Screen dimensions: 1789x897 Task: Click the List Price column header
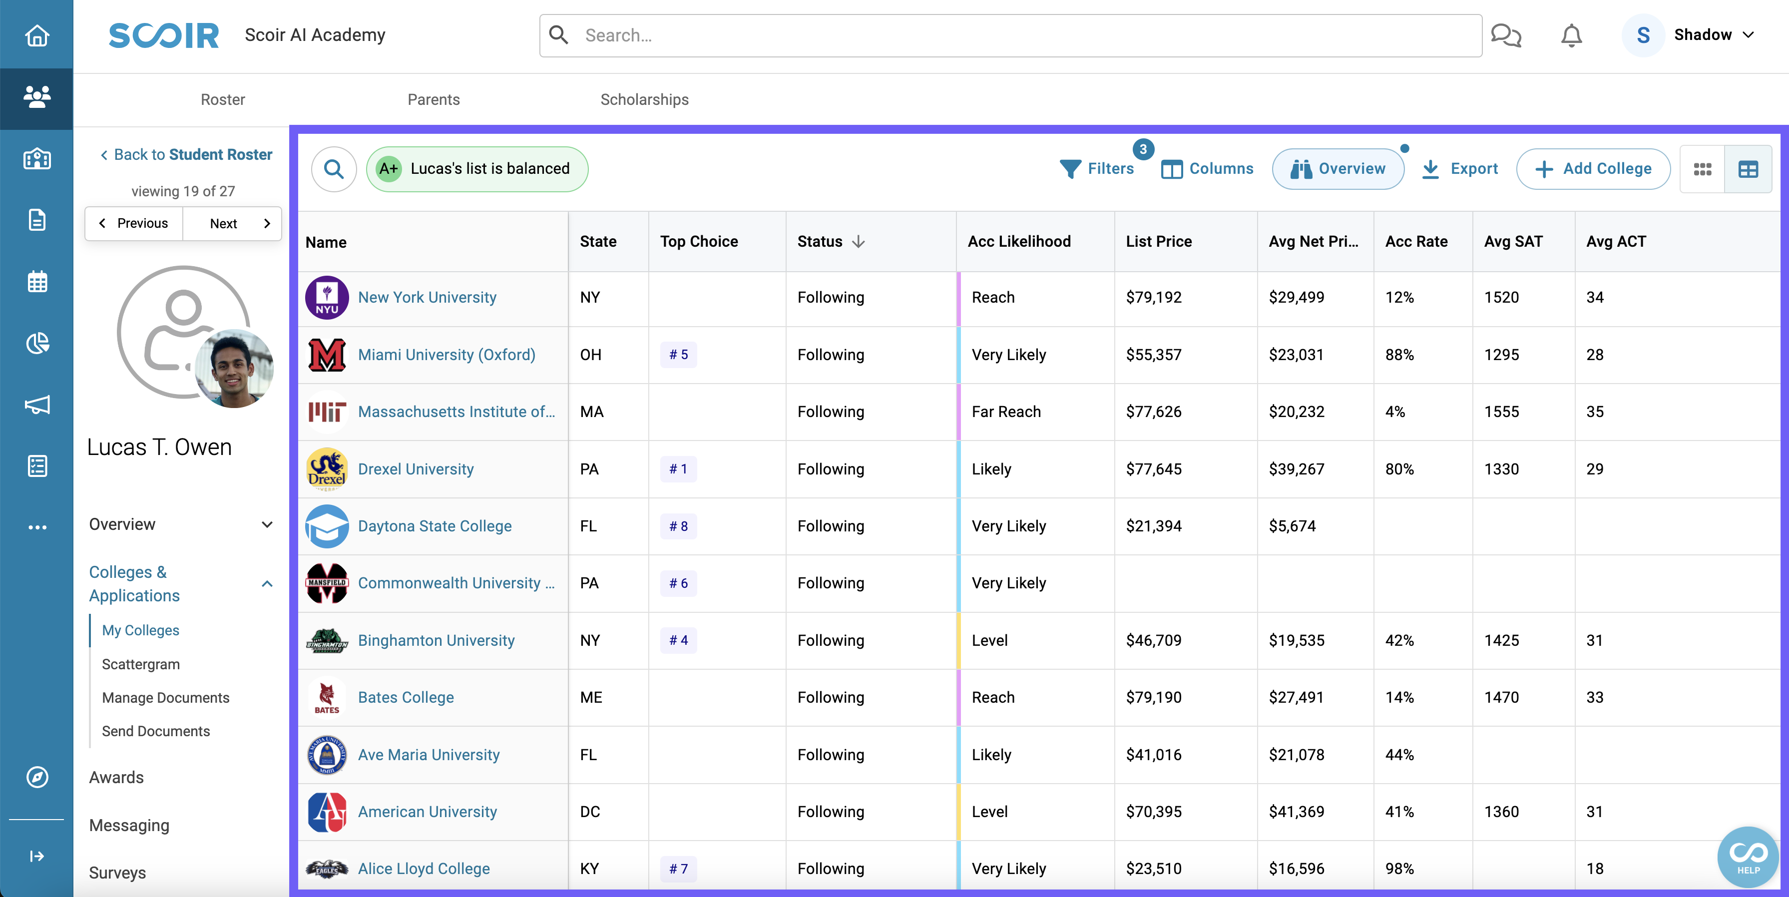tap(1158, 242)
